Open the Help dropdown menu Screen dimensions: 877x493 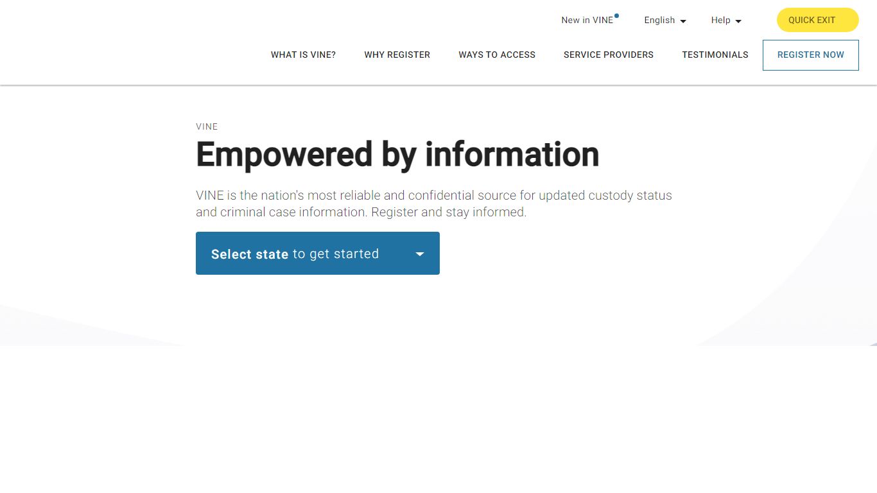(726, 20)
